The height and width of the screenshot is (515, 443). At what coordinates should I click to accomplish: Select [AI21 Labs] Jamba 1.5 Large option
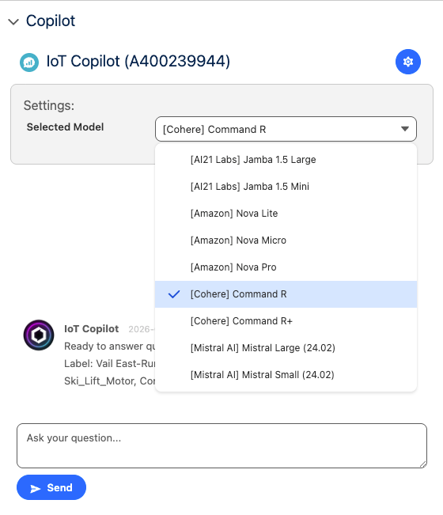pos(286,160)
